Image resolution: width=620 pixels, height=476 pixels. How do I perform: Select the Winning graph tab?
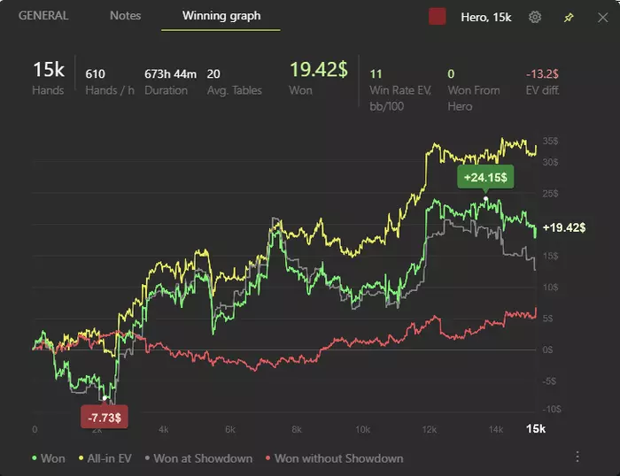[x=221, y=16]
